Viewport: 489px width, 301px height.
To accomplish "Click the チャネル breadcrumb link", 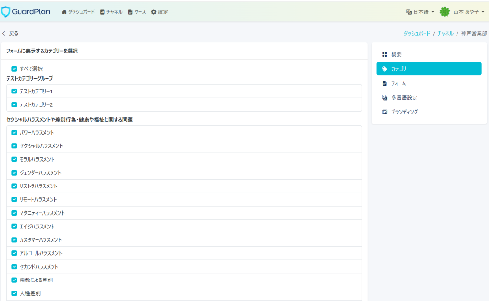I will point(445,33).
